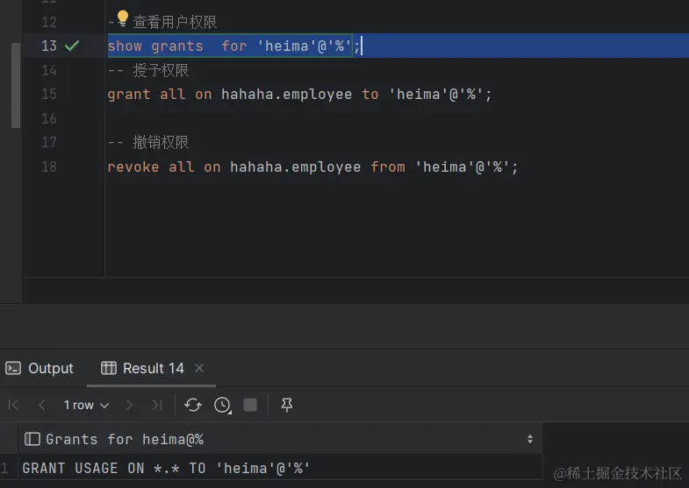Close the Result 14 tab
689x488 pixels.
point(199,368)
